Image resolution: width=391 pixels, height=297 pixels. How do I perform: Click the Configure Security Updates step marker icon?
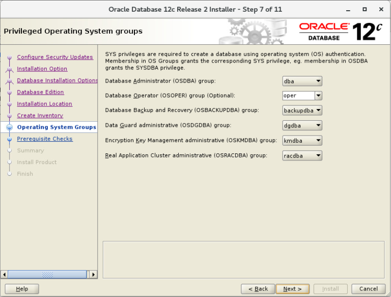pos(10,58)
